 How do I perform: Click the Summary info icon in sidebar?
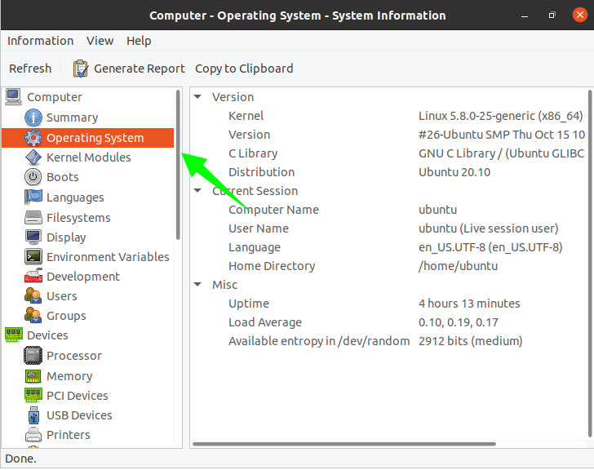(x=33, y=117)
